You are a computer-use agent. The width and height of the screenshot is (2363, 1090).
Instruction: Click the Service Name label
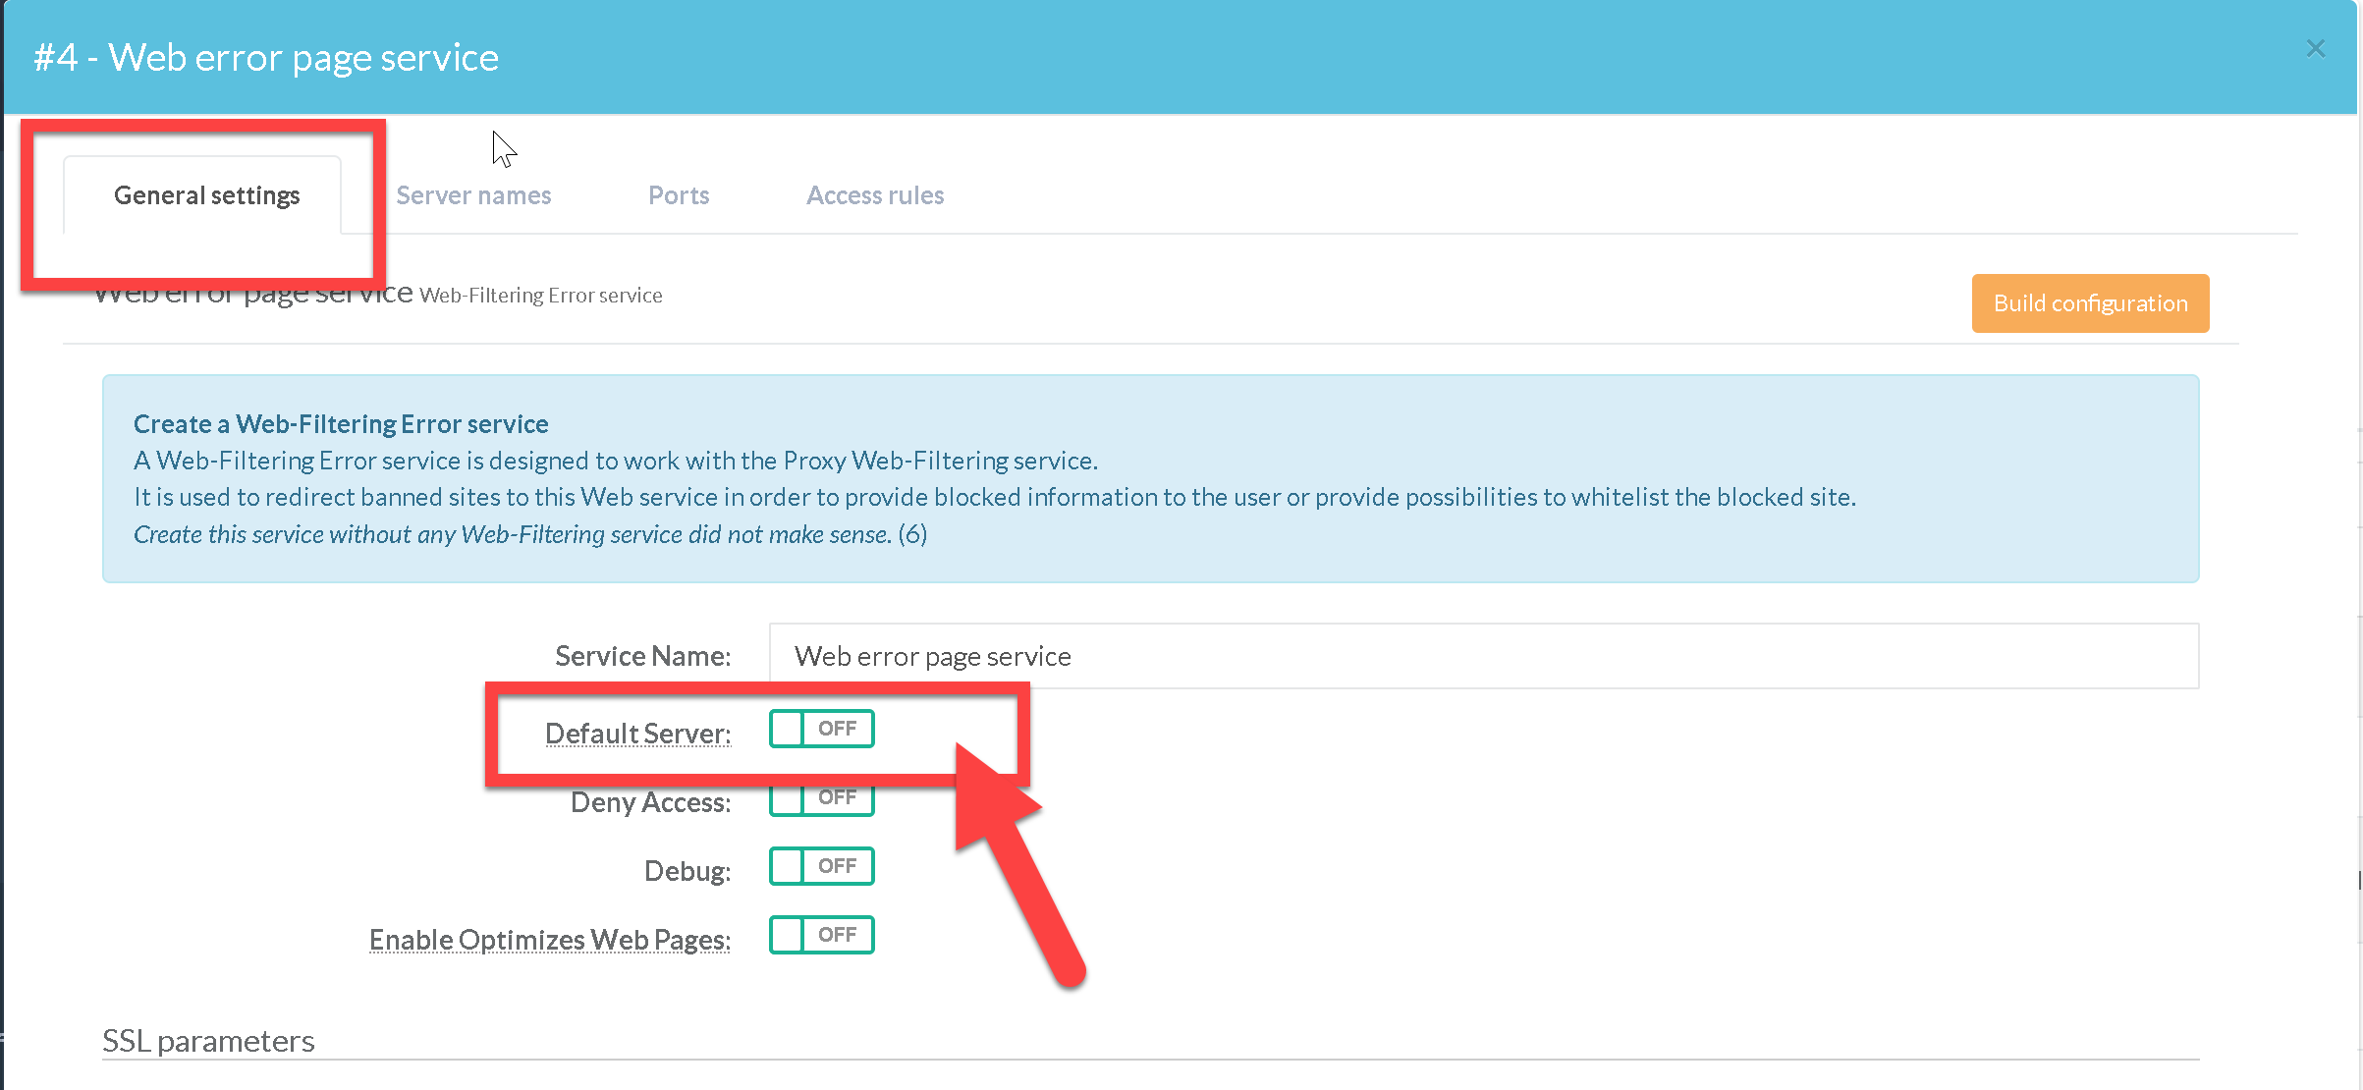(642, 656)
